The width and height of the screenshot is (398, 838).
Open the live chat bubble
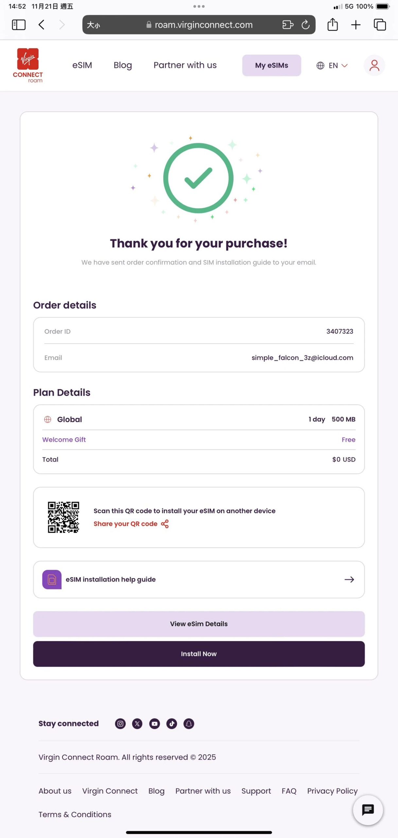pos(368,810)
